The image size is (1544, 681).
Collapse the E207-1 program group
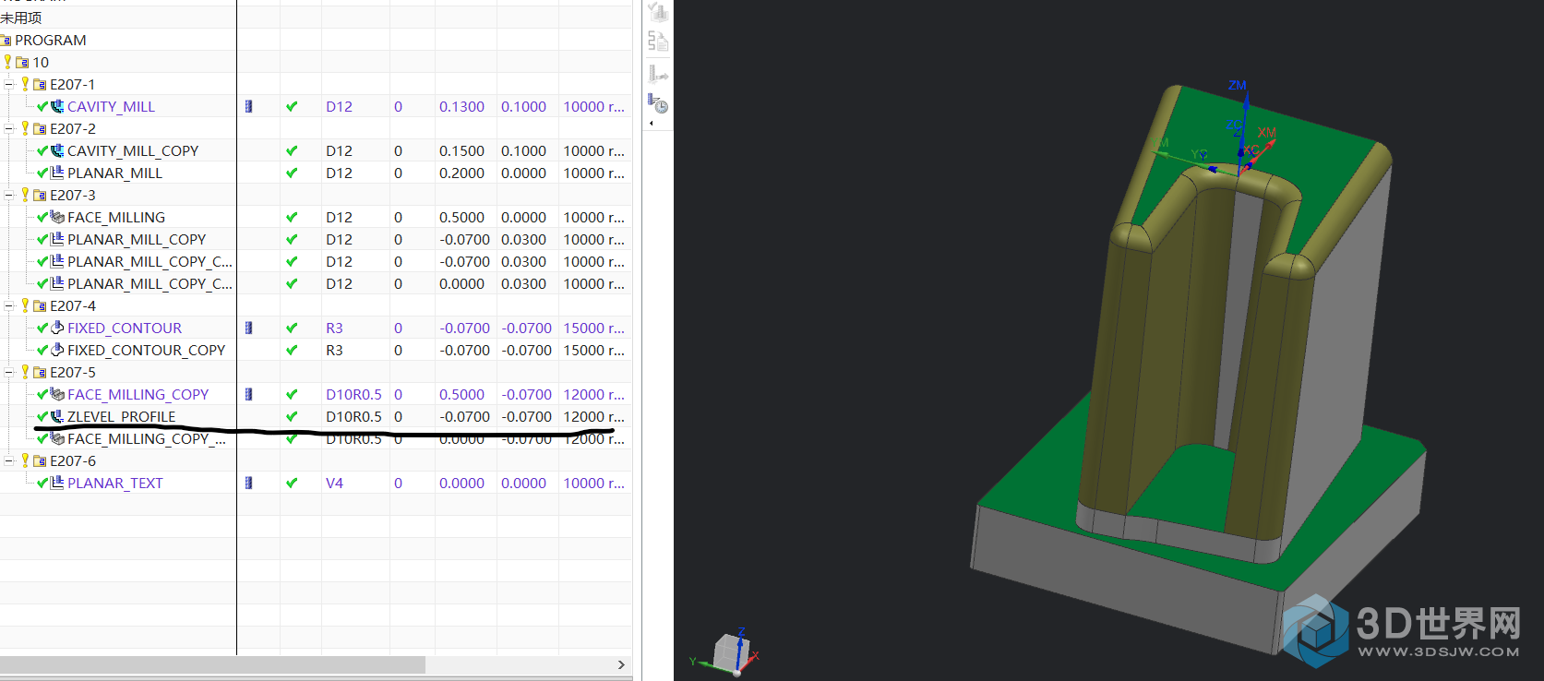tap(9, 84)
